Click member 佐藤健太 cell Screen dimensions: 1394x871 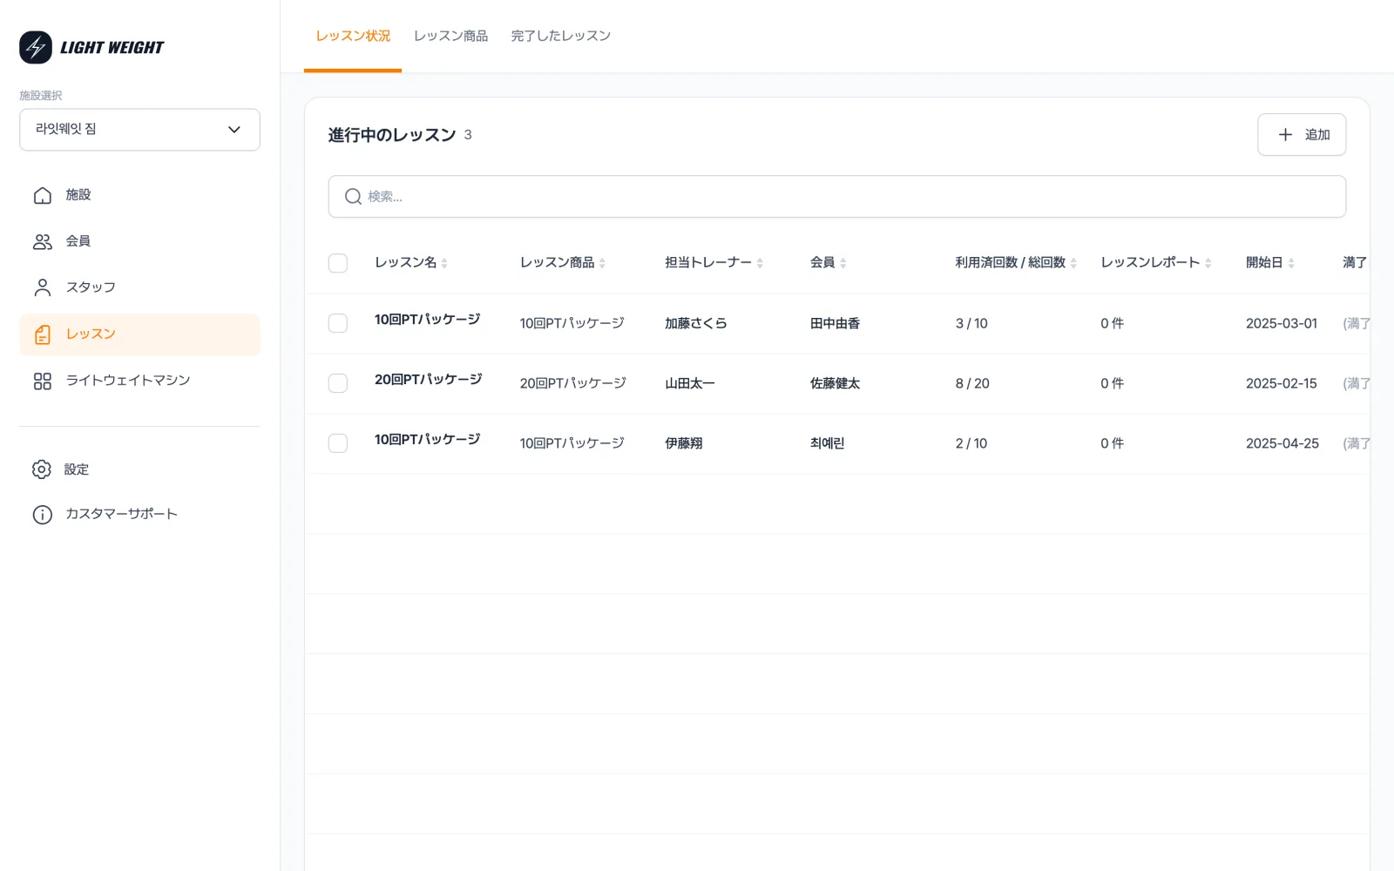click(835, 383)
